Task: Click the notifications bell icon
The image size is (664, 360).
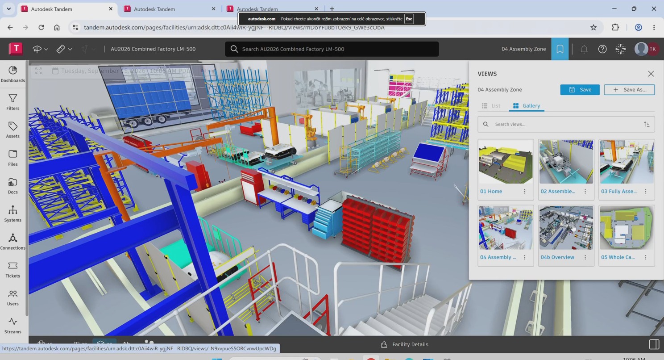Action: (584, 49)
